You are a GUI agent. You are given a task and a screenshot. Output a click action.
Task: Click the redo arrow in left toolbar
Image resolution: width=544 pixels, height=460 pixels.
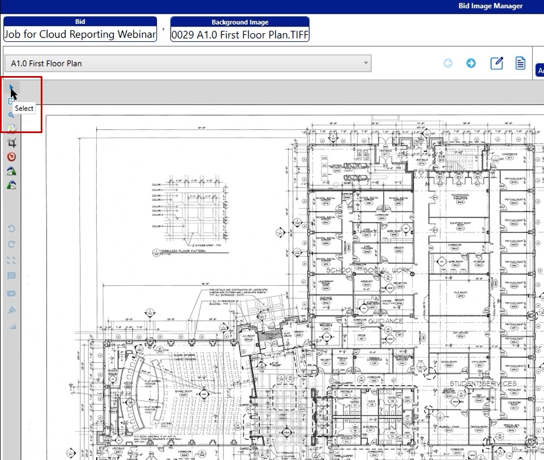tap(11, 245)
